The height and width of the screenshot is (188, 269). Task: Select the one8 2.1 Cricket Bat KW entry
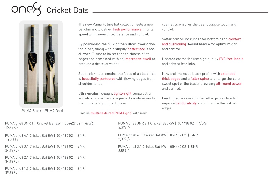tap(158, 148)
